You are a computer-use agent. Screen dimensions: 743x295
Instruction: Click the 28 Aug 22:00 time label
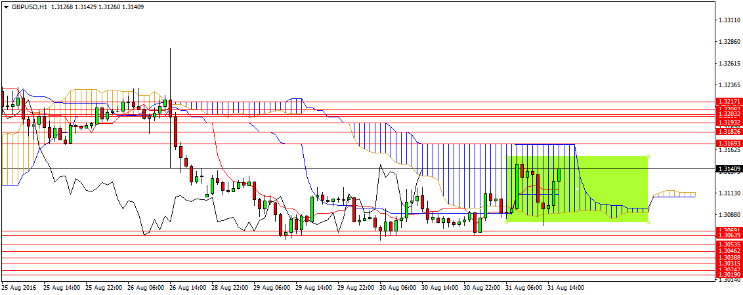click(x=229, y=288)
